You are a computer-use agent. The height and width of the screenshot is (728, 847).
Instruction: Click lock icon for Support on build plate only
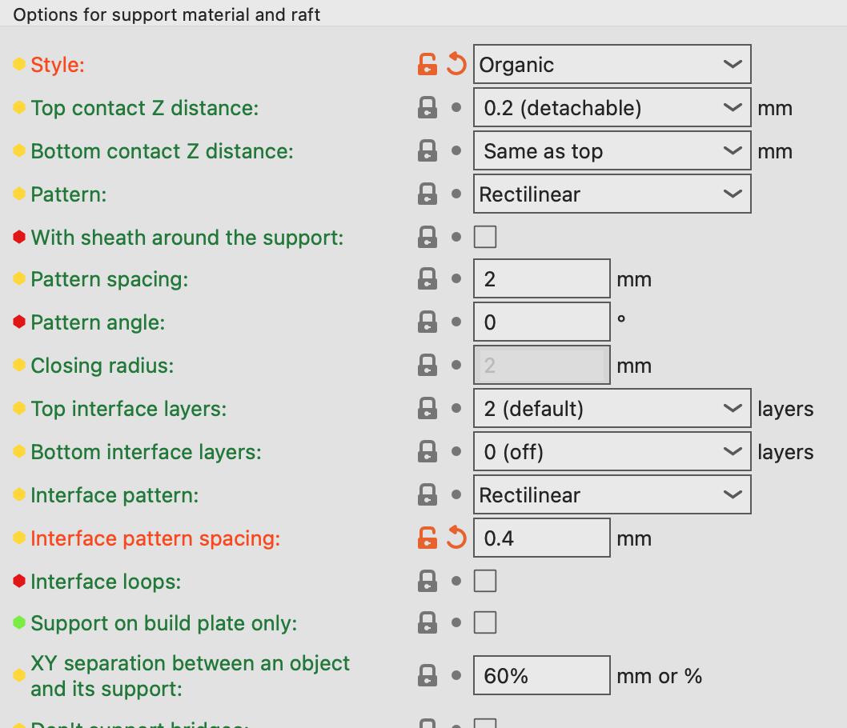[428, 622]
